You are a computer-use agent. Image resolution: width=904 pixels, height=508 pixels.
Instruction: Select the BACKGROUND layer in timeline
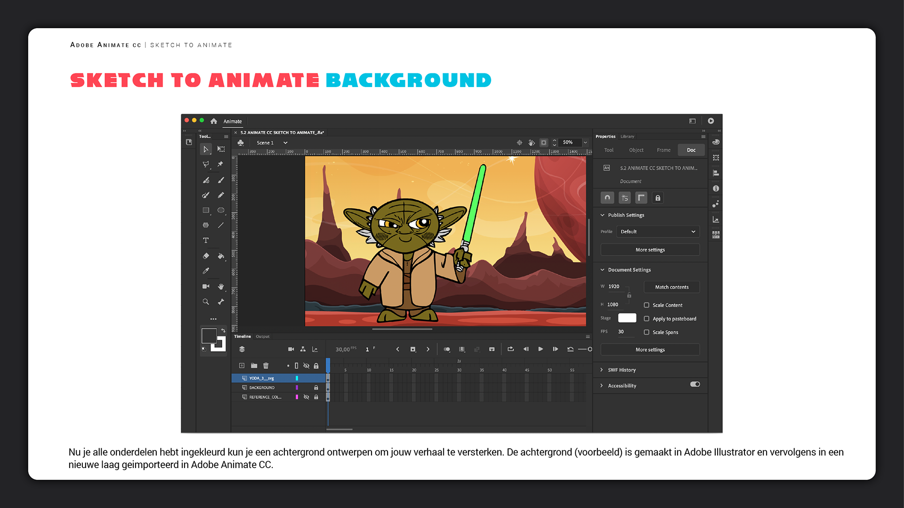(262, 388)
